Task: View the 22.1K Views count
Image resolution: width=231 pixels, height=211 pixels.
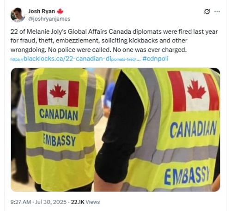Action: (x=85, y=202)
